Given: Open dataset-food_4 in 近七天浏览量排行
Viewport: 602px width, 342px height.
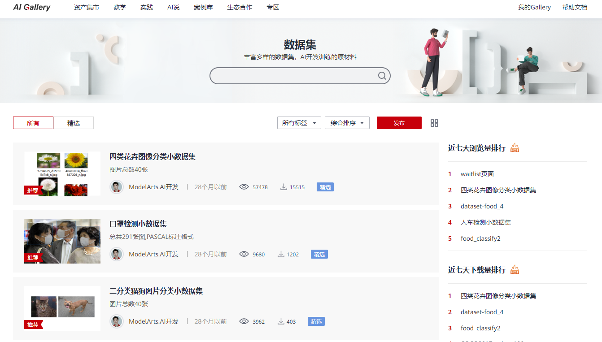Looking at the screenshot, I should (x=482, y=206).
